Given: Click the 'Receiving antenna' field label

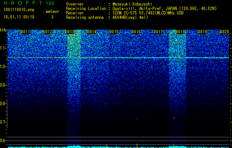Looking at the screenshot, I should (x=85, y=17).
